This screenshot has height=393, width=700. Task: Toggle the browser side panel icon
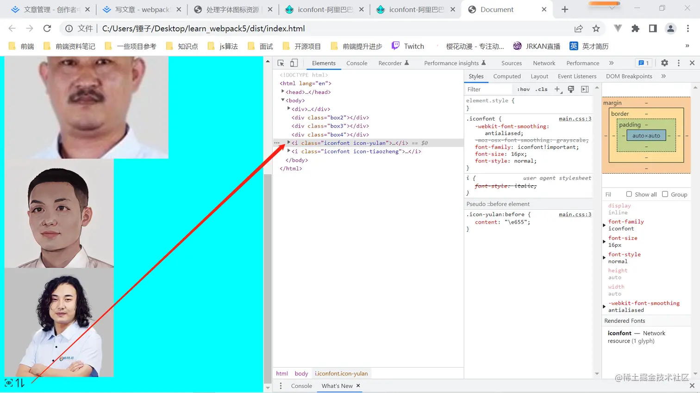(653, 29)
